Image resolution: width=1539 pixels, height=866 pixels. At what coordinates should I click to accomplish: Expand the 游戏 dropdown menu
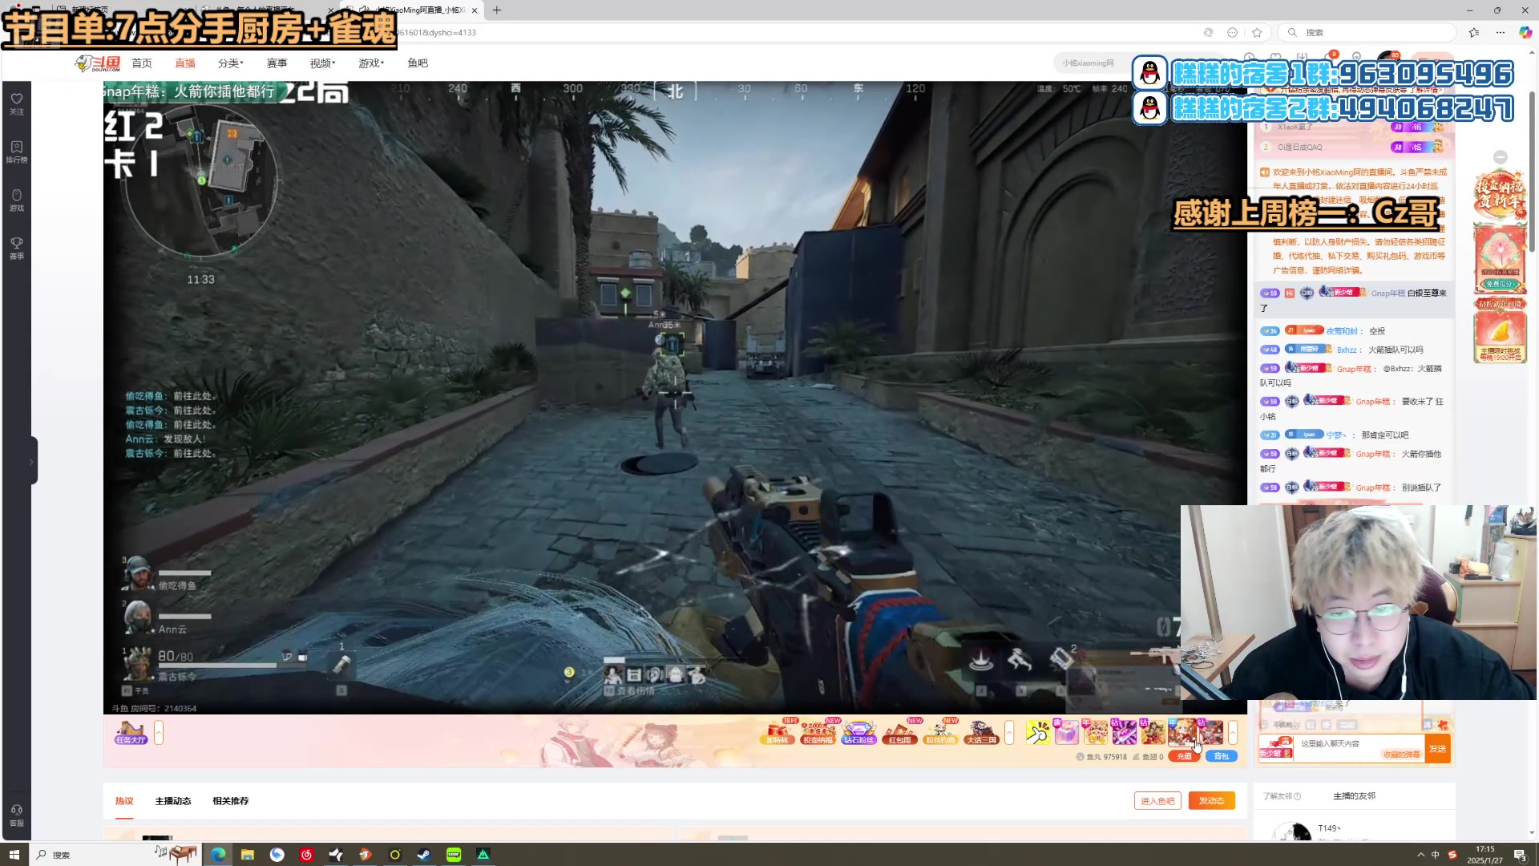tap(371, 63)
